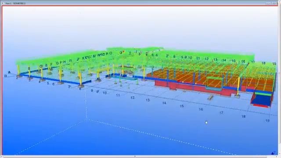
Task: Select roof-level grid label M
Action: tap(94, 57)
